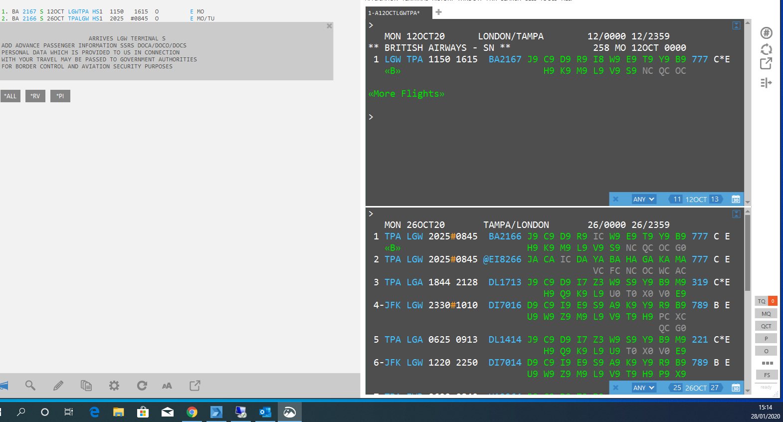Dismiss the 26OCT availability search bar
783x422 pixels.
pos(616,388)
